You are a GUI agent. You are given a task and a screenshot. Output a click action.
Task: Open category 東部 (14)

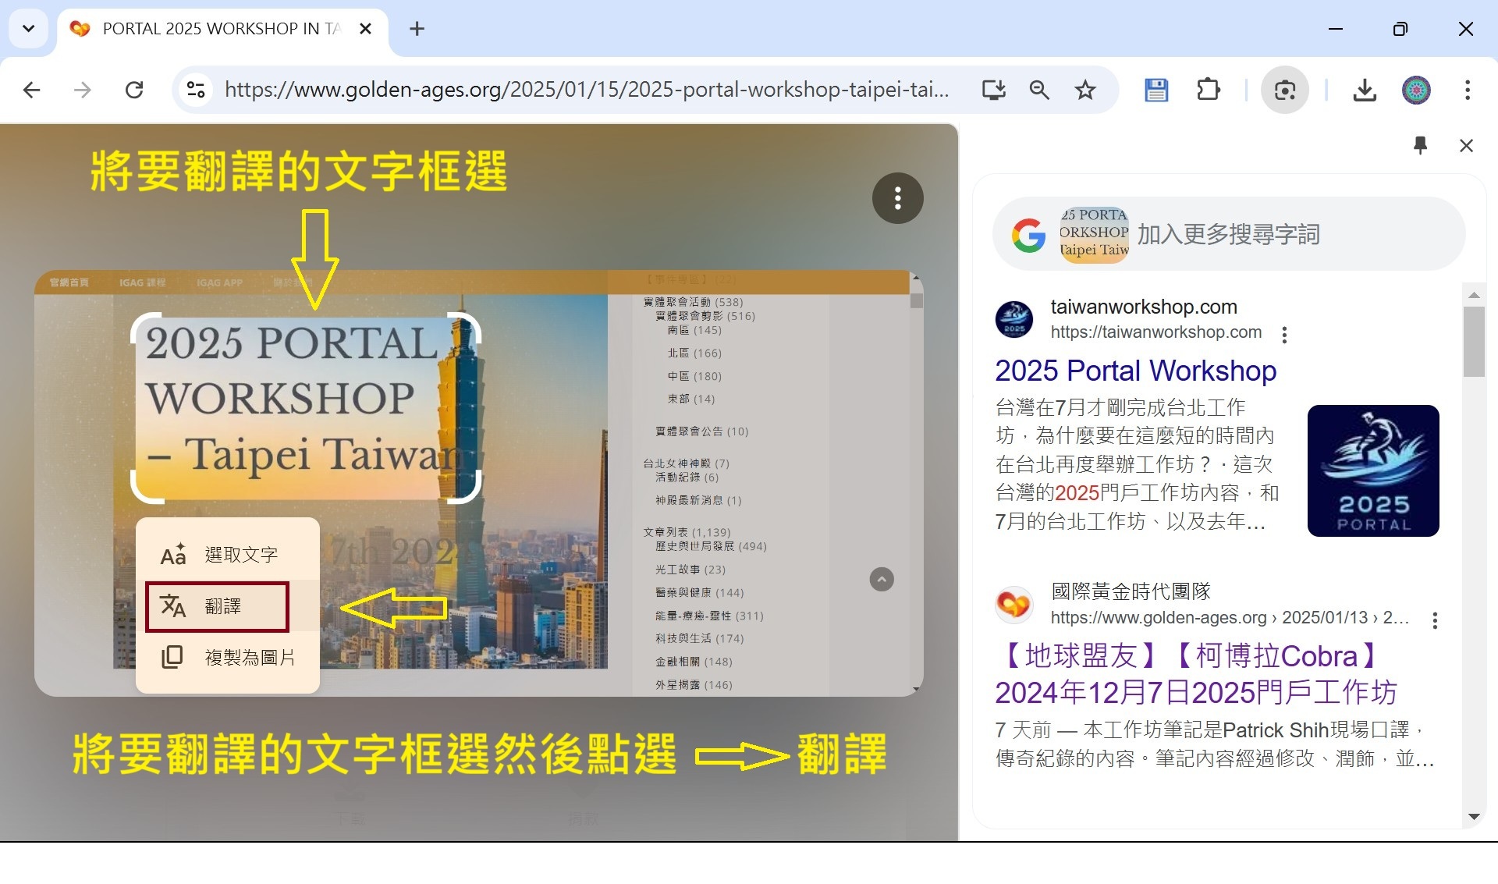pyautogui.click(x=691, y=399)
